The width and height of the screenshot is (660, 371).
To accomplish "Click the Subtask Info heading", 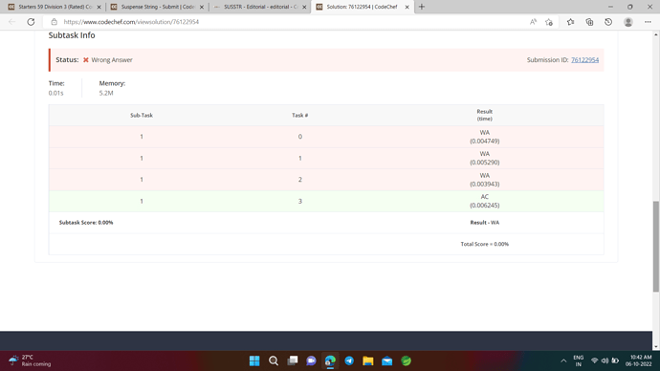I will 72,35.
